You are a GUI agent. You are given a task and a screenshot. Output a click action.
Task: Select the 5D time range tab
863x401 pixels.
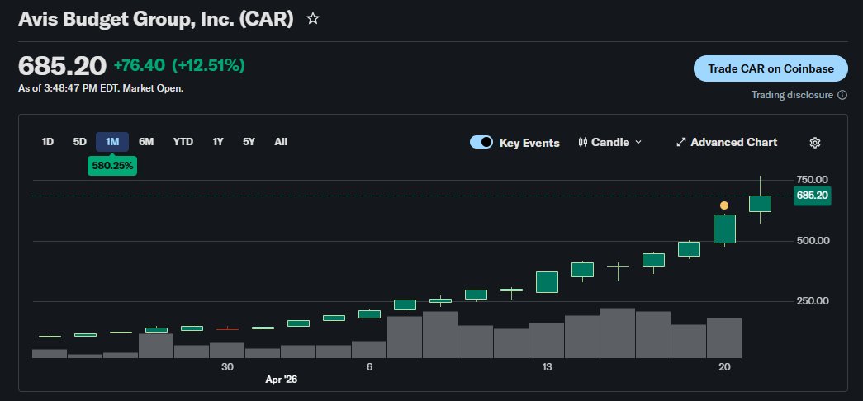tap(80, 142)
